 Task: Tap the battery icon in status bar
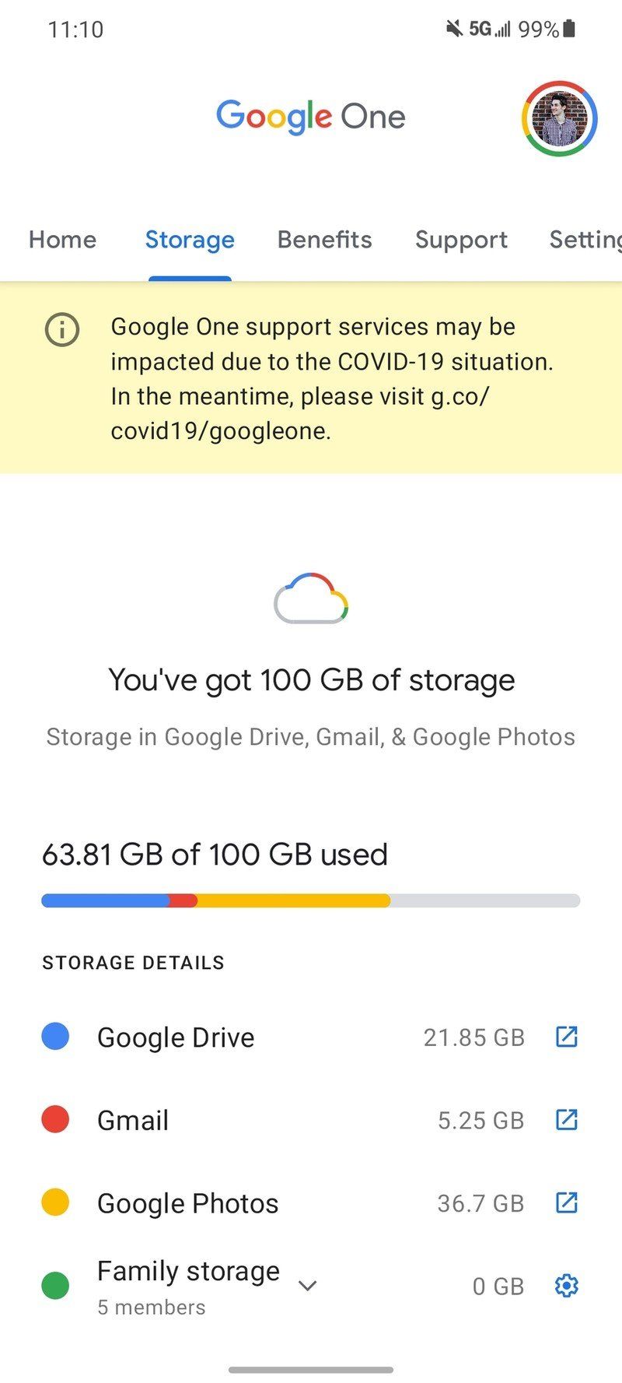click(569, 30)
